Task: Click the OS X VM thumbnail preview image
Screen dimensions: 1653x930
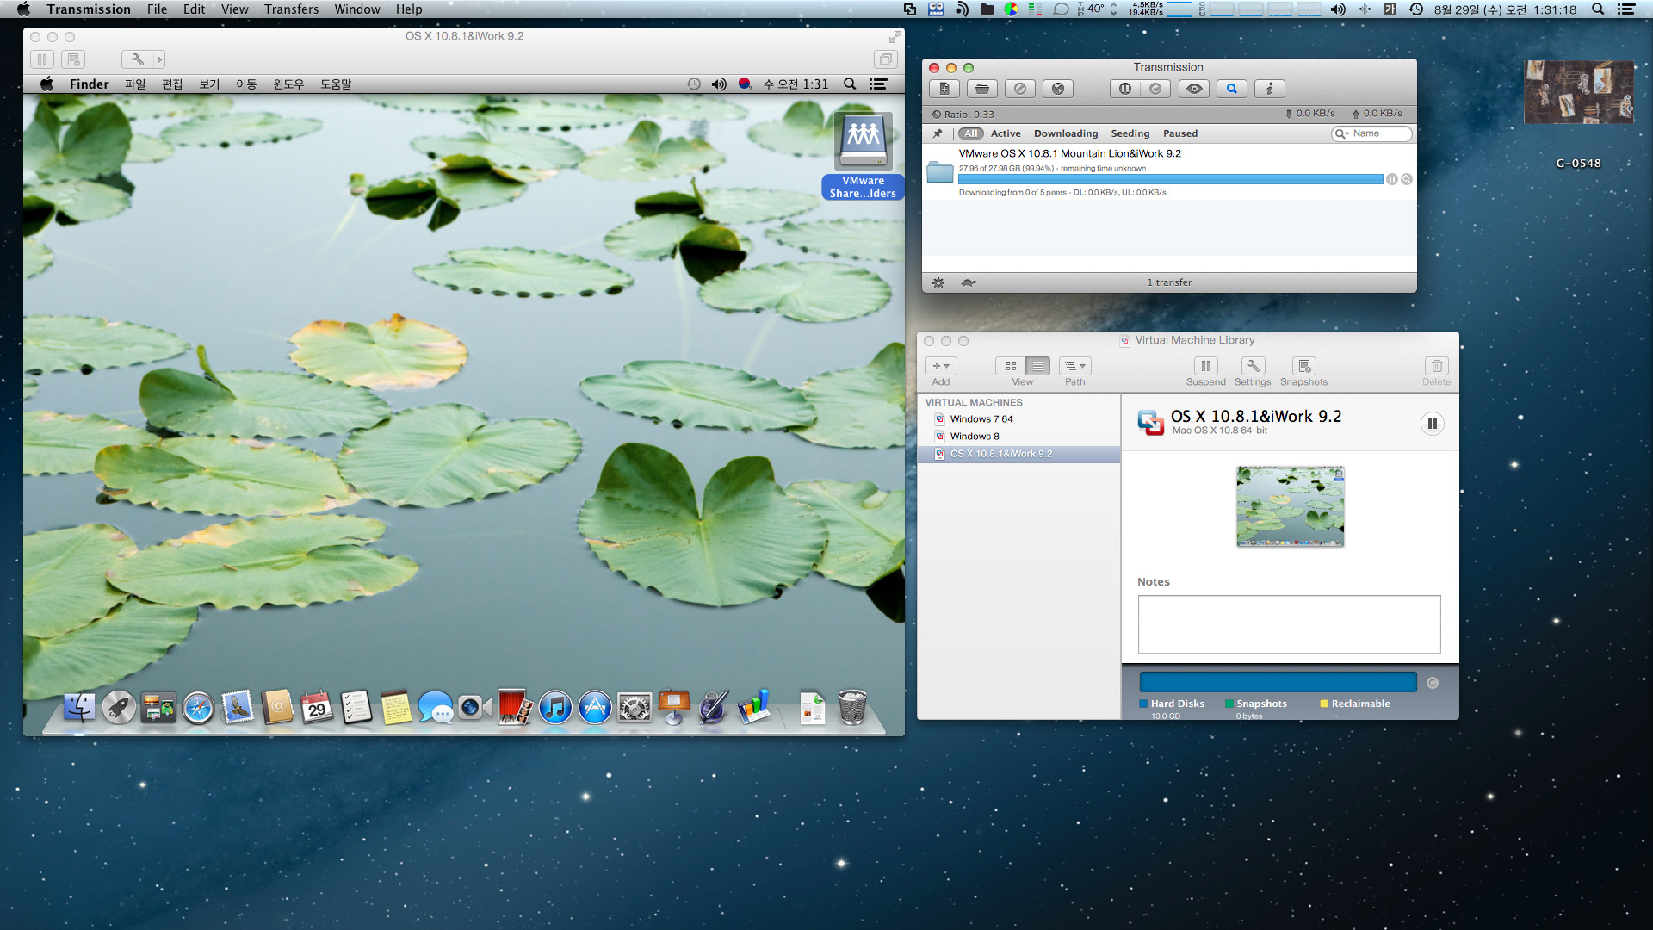Action: coord(1289,505)
